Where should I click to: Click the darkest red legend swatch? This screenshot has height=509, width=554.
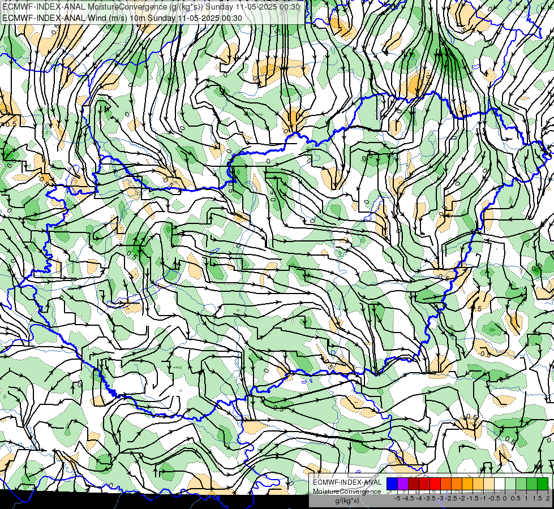click(414, 484)
